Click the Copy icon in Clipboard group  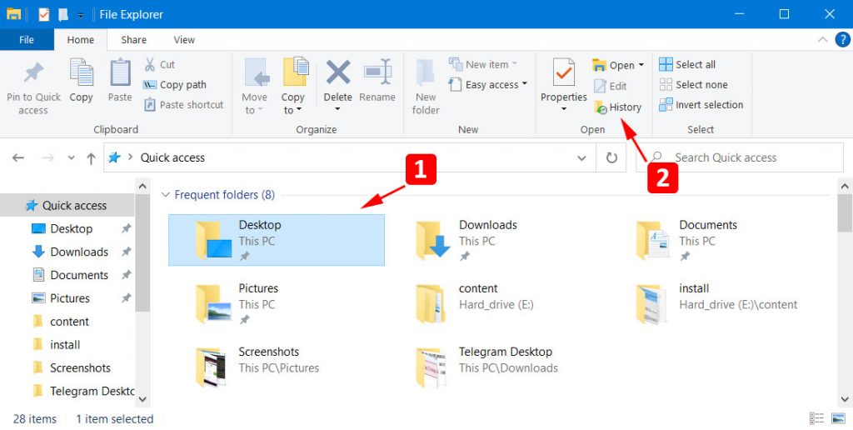click(x=81, y=73)
